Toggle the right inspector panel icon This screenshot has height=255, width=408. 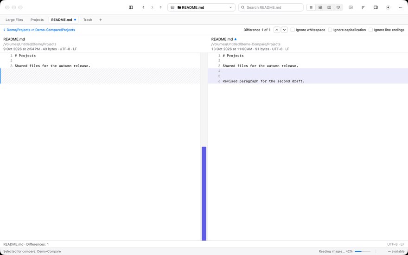pyautogui.click(x=376, y=7)
